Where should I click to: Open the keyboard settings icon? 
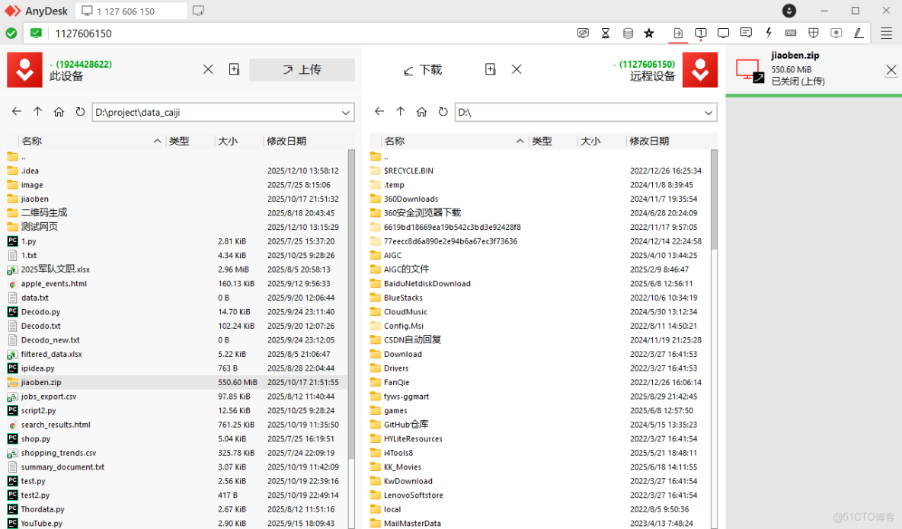(x=791, y=33)
